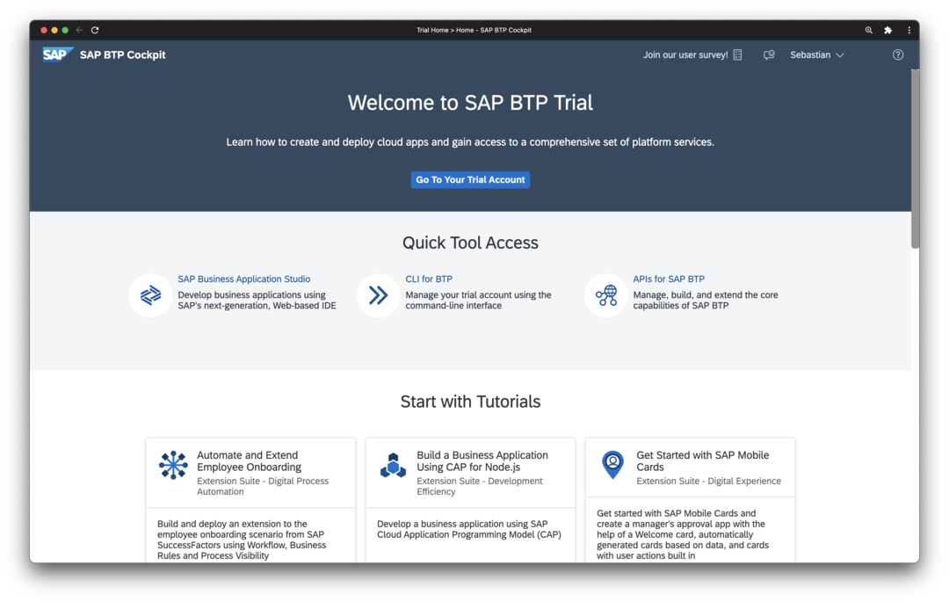This screenshot has width=949, height=602.
Task: Open the feedback chat bubble icon
Action: point(769,54)
